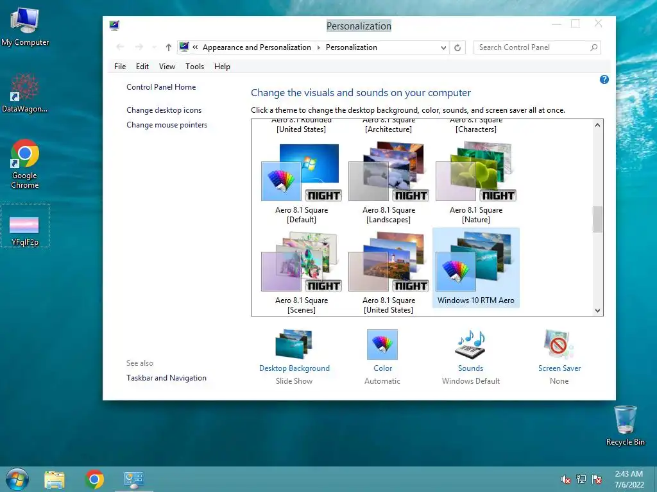Open the Personalization help question mark icon
The image size is (657, 492).
604,79
